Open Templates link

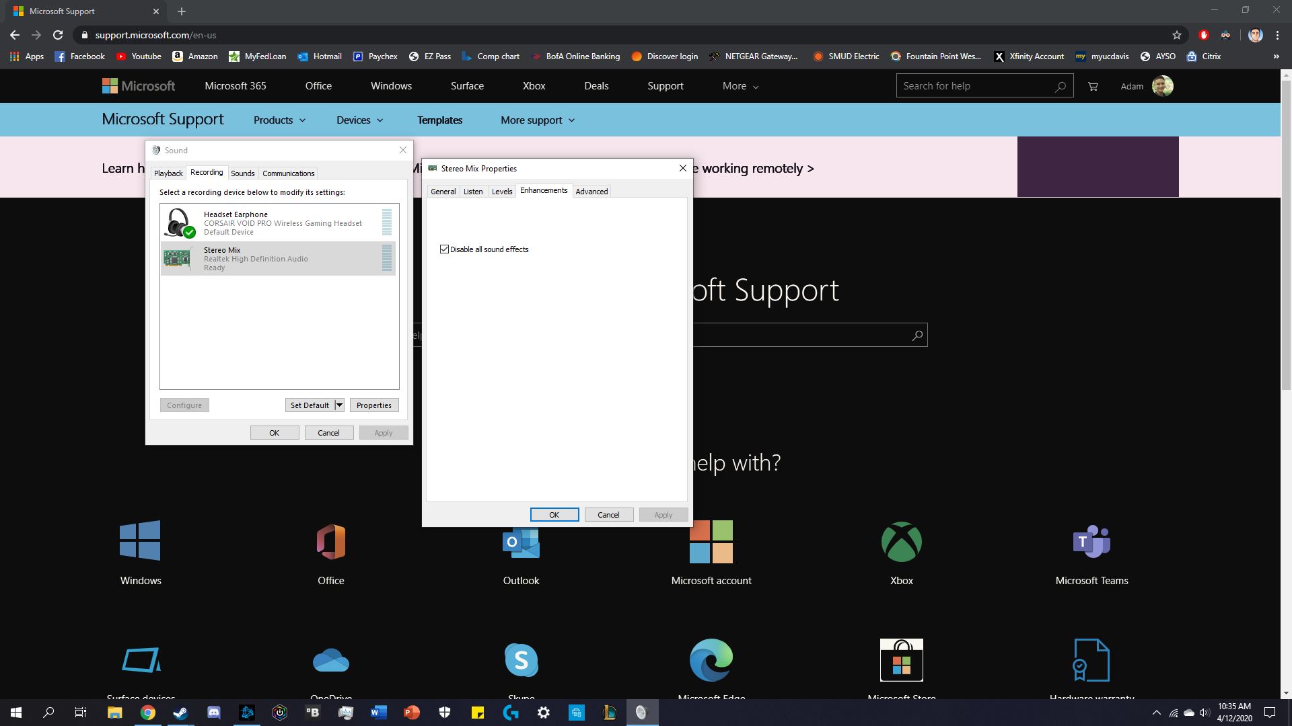pyautogui.click(x=439, y=120)
